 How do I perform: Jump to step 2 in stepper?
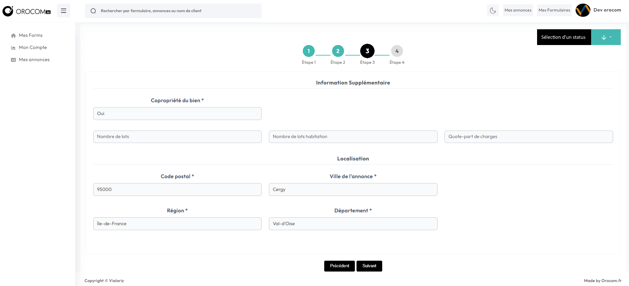tap(338, 51)
